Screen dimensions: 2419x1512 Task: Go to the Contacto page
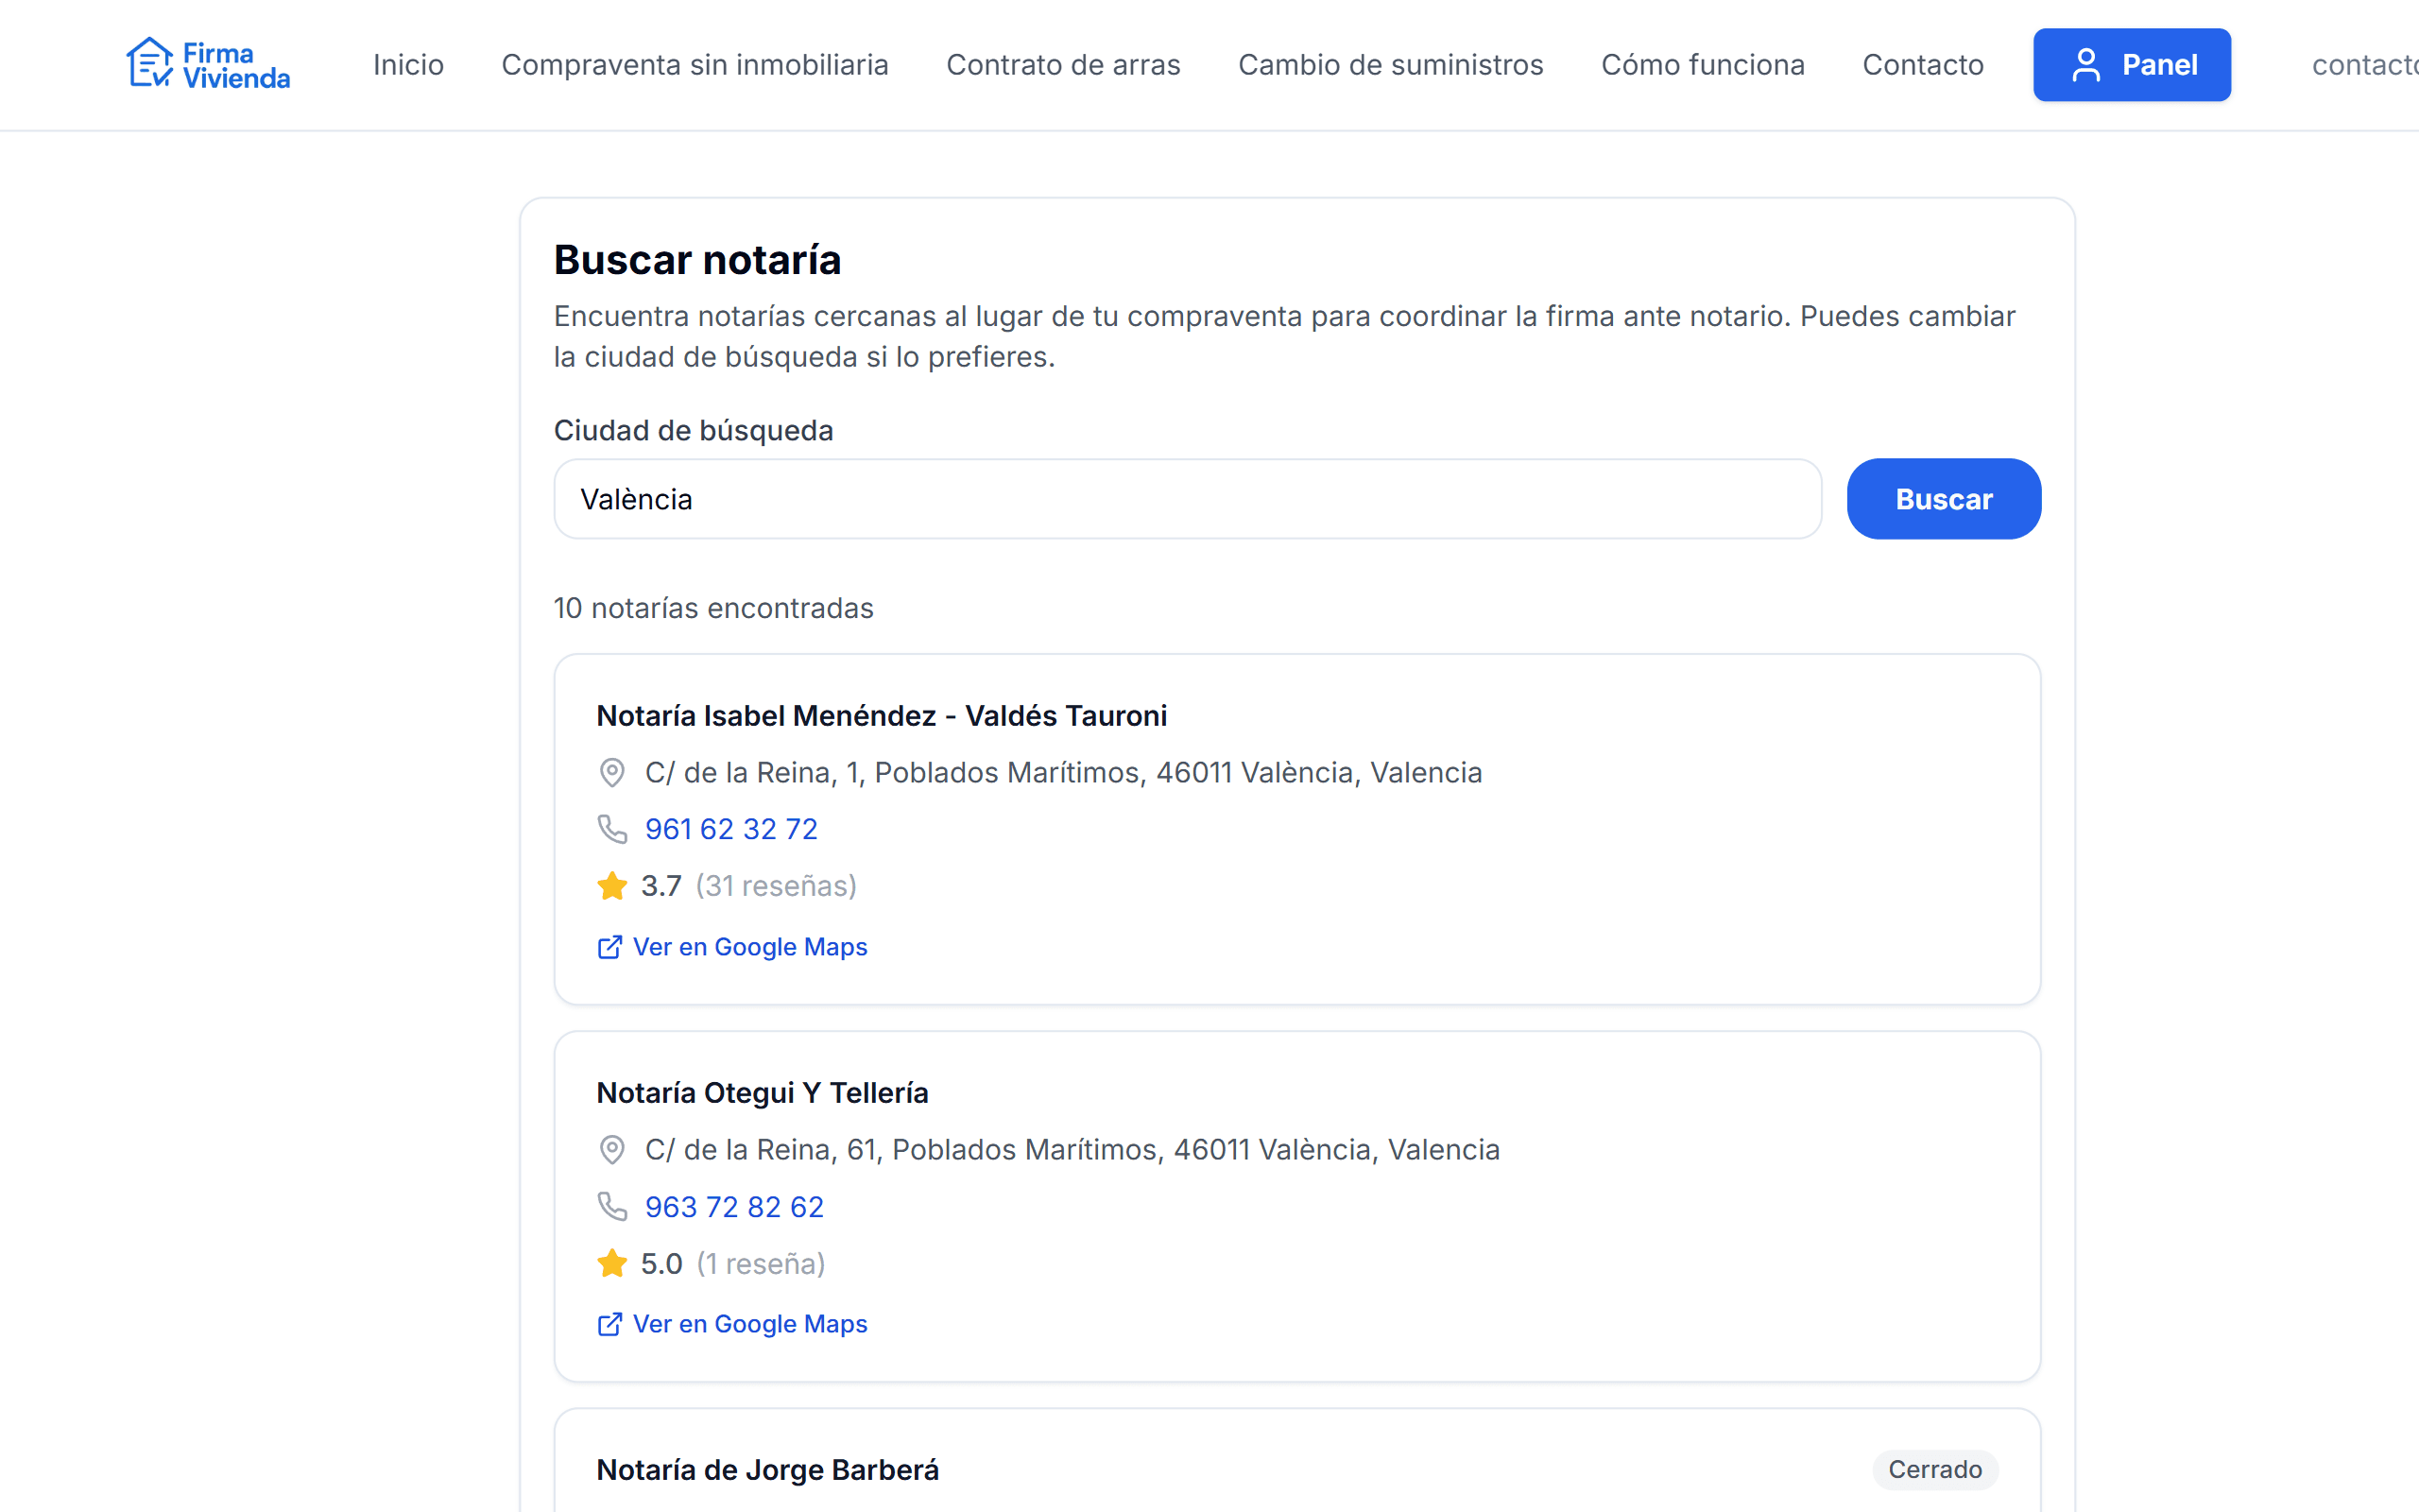coord(1922,64)
